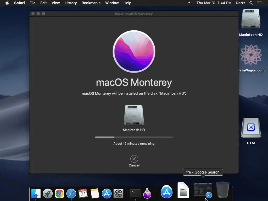The height and width of the screenshot is (201, 268).
Task: Click the date and time in menu bar
Action: pos(214,3)
